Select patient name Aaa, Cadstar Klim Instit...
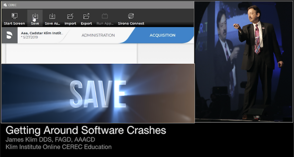 point(42,33)
